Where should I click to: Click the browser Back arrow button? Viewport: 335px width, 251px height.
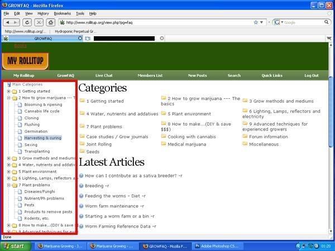point(7,22)
